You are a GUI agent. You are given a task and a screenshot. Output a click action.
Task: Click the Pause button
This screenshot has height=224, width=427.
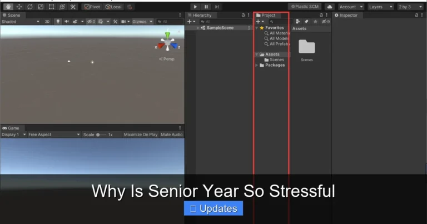(x=206, y=7)
